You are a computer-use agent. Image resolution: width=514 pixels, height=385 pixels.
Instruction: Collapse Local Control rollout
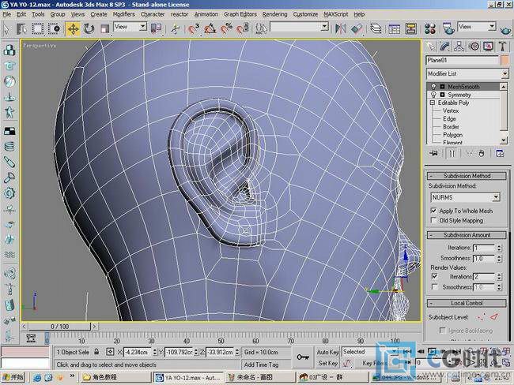[x=467, y=303]
